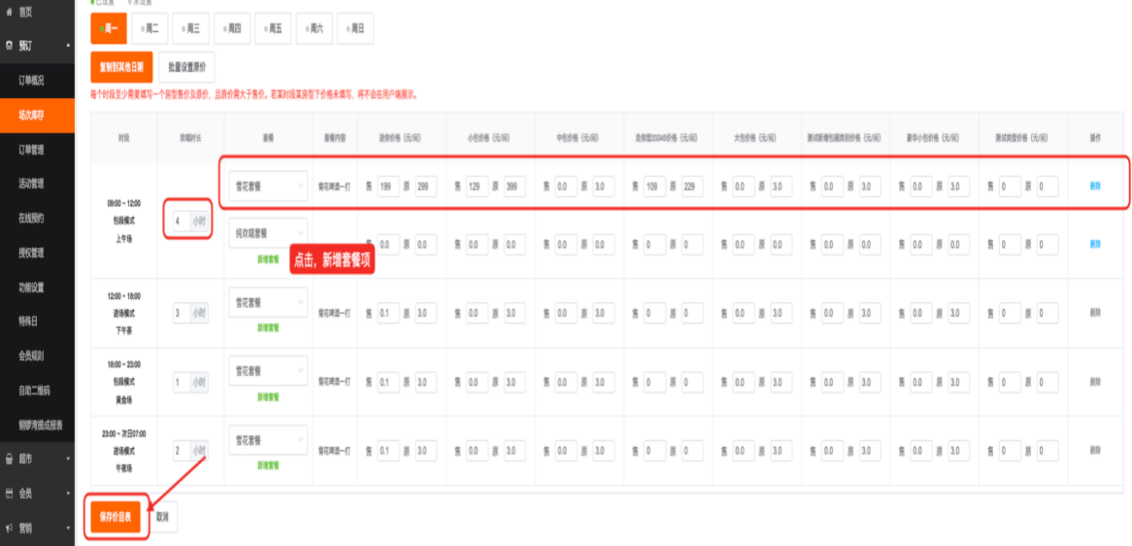Click the 首页 home icon in sidebar
Screen dimensions: 1132x546
[10, 12]
